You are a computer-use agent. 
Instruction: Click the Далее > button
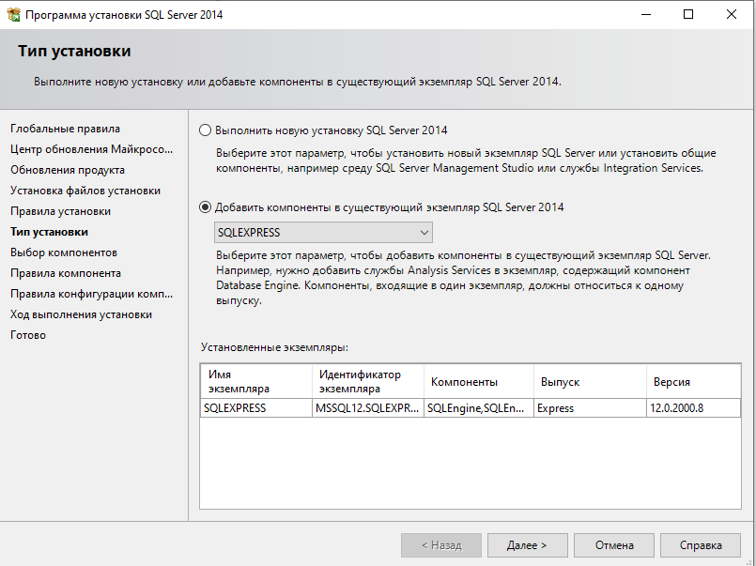[x=527, y=545]
